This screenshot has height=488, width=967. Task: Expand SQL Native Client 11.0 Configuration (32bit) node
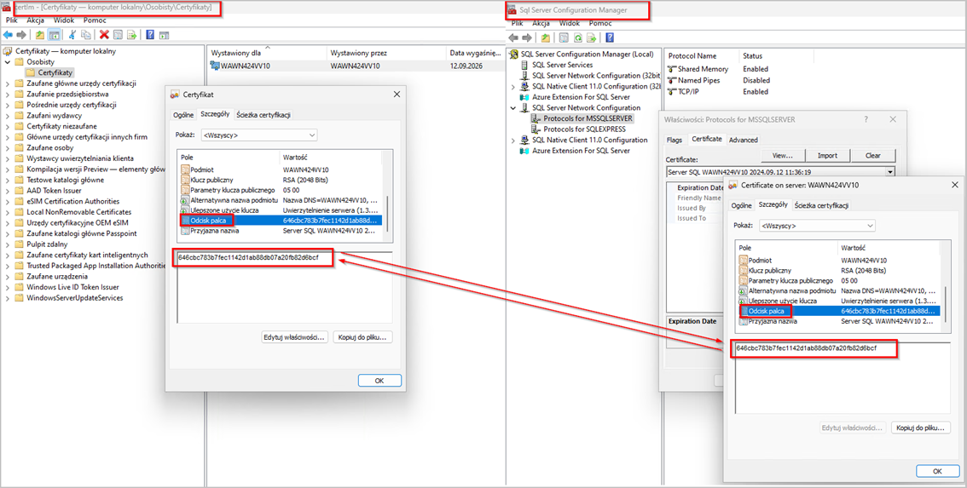513,87
